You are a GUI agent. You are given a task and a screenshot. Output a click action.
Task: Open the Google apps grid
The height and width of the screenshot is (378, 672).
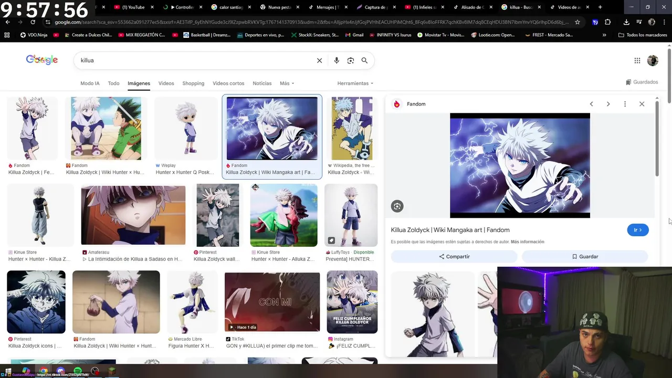(x=637, y=60)
